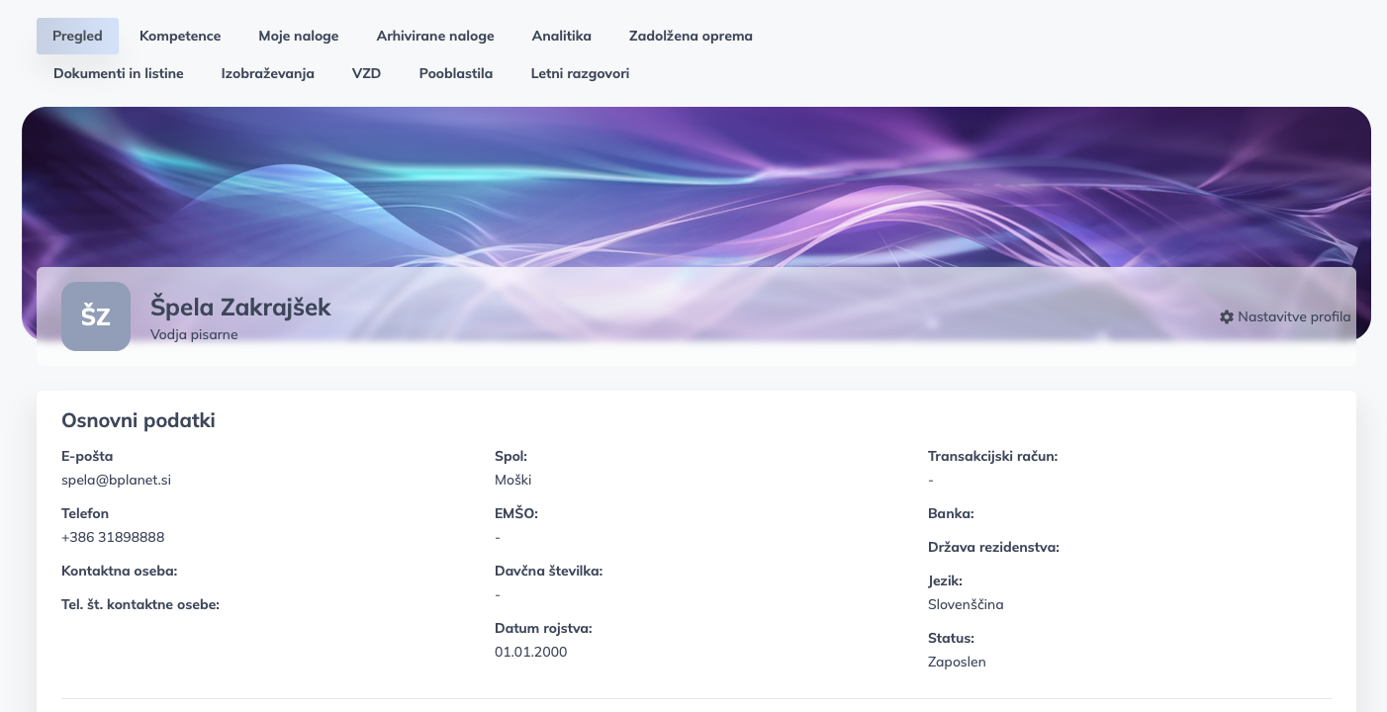Open the Pooblastila tab

click(x=455, y=73)
